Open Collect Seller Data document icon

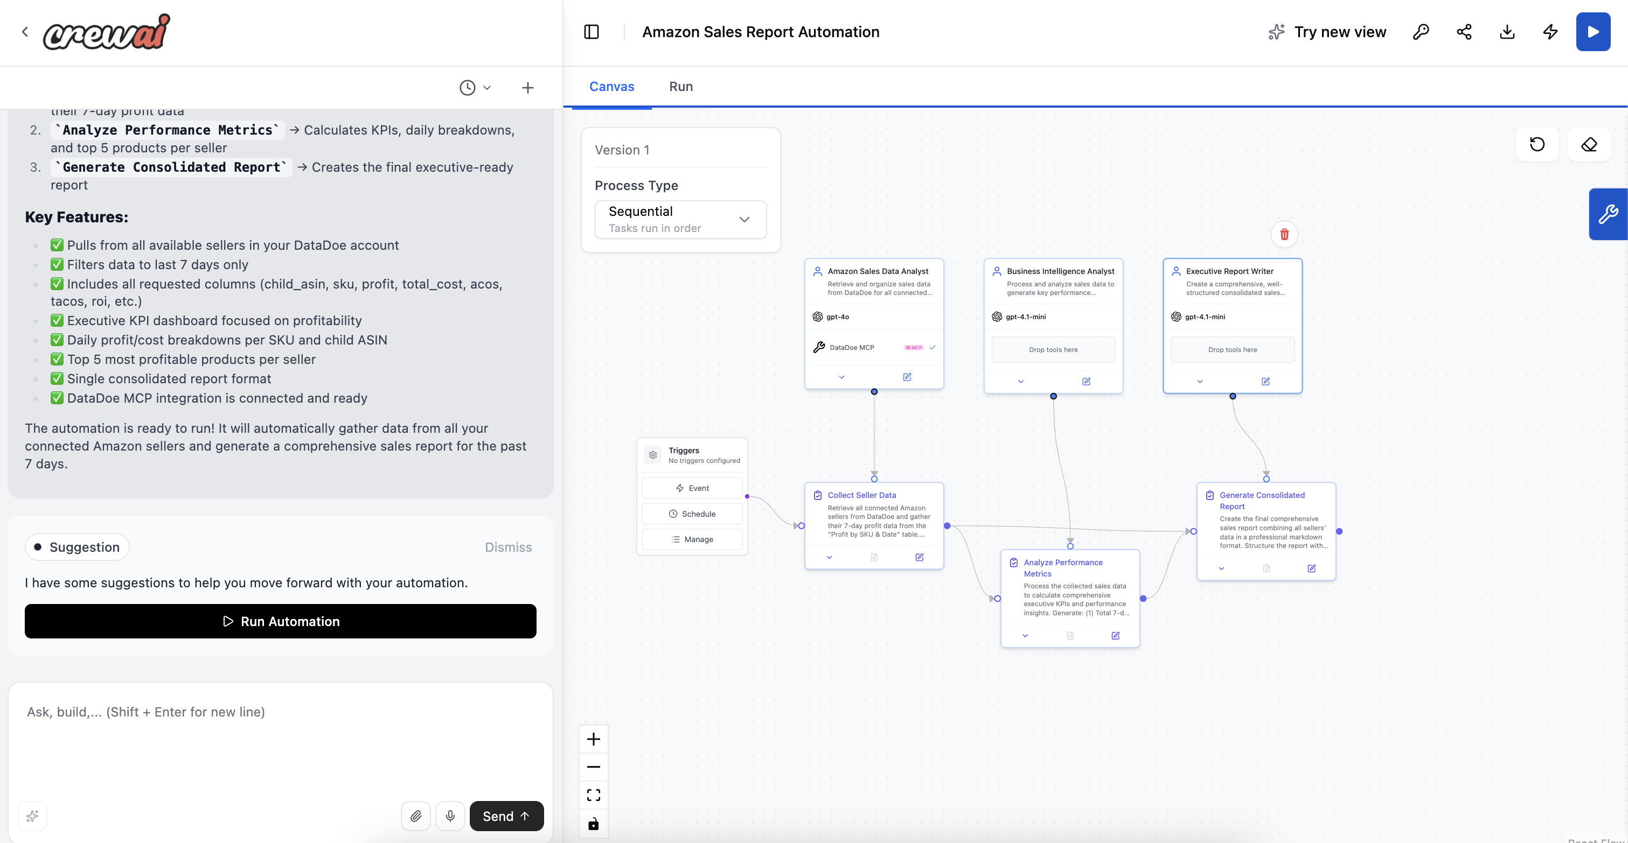(874, 557)
